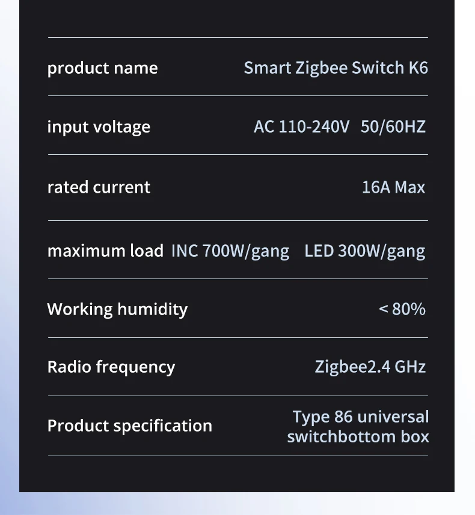Click the 'Working humidity' label

pyautogui.click(x=117, y=309)
